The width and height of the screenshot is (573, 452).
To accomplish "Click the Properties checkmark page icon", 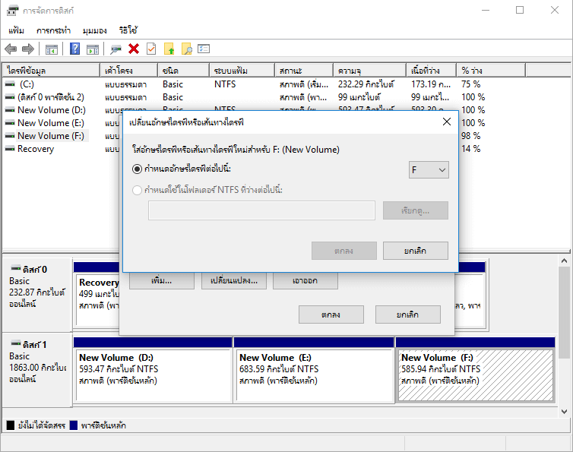I will pos(151,49).
